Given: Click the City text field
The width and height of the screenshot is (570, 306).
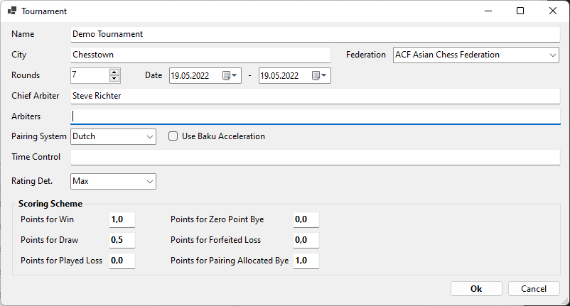Looking at the screenshot, I should 200,55.
